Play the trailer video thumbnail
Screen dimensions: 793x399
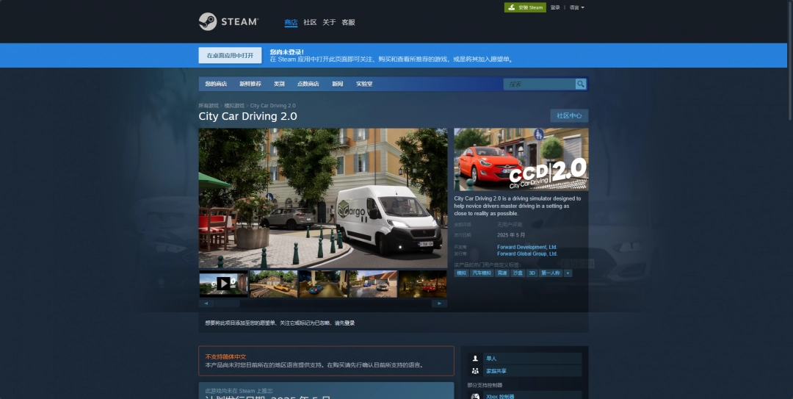223,283
